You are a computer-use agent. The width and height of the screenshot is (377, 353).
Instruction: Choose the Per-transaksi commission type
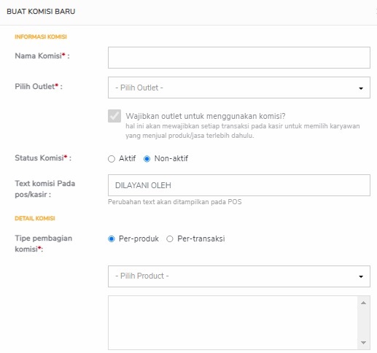170,239
